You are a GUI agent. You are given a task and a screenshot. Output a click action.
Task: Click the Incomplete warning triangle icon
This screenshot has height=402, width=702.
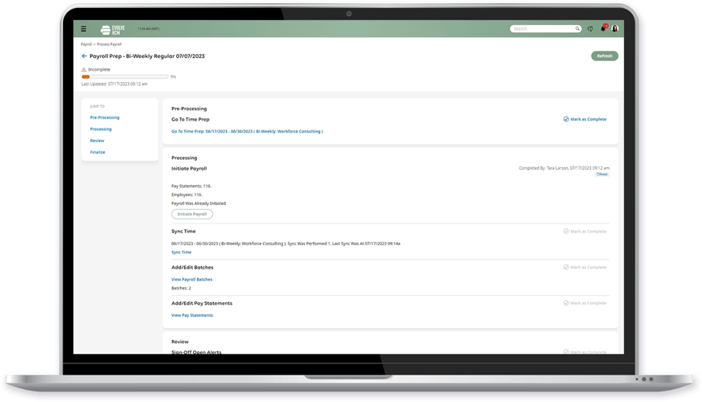tap(84, 69)
